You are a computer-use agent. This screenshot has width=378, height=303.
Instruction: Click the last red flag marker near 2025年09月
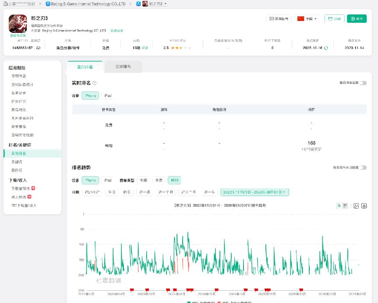coord(301,290)
